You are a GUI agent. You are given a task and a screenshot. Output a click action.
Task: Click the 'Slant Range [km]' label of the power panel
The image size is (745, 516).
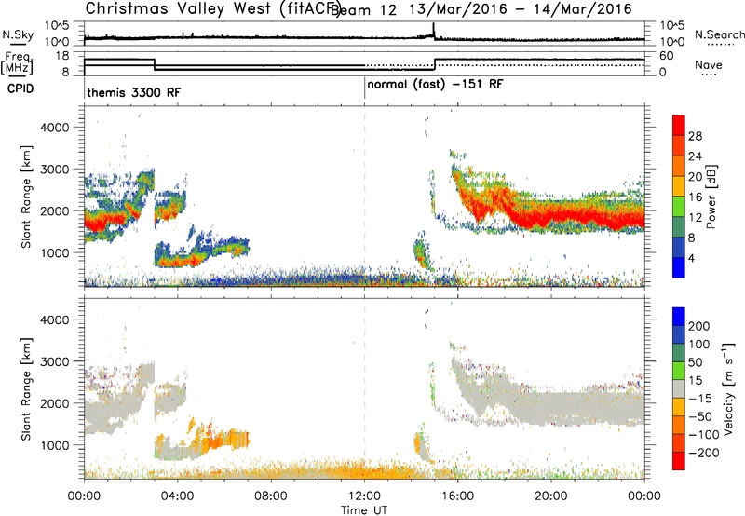click(x=26, y=197)
